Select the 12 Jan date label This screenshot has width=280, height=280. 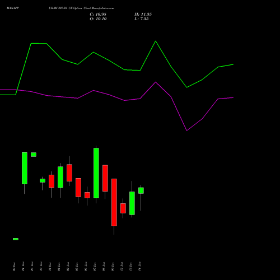tap(122, 267)
